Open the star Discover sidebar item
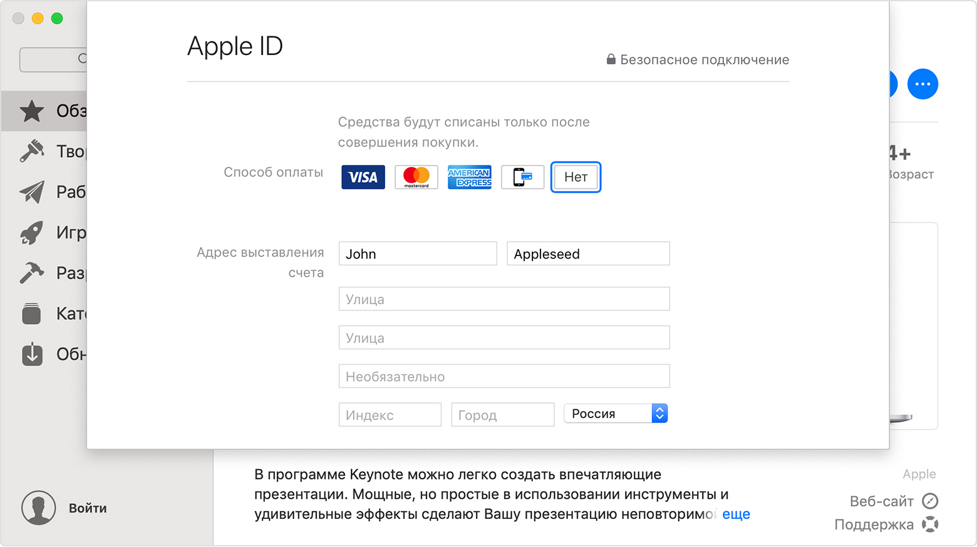 [45, 111]
